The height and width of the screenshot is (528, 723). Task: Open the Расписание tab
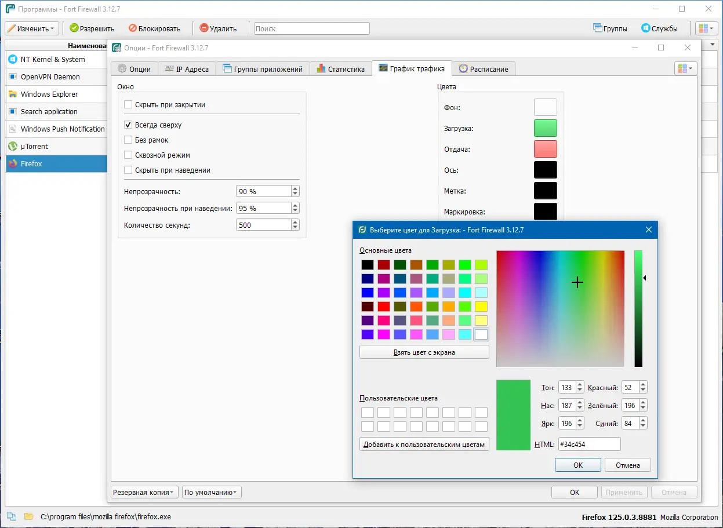[x=484, y=69]
